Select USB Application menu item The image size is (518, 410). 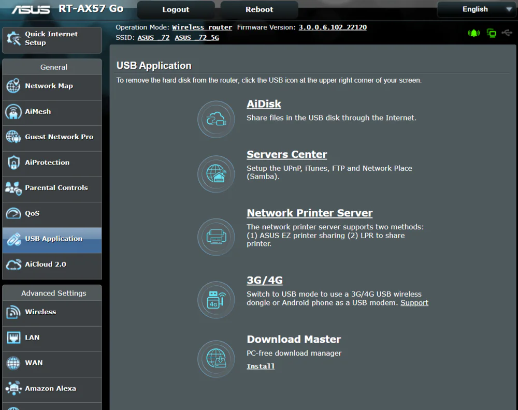point(52,239)
